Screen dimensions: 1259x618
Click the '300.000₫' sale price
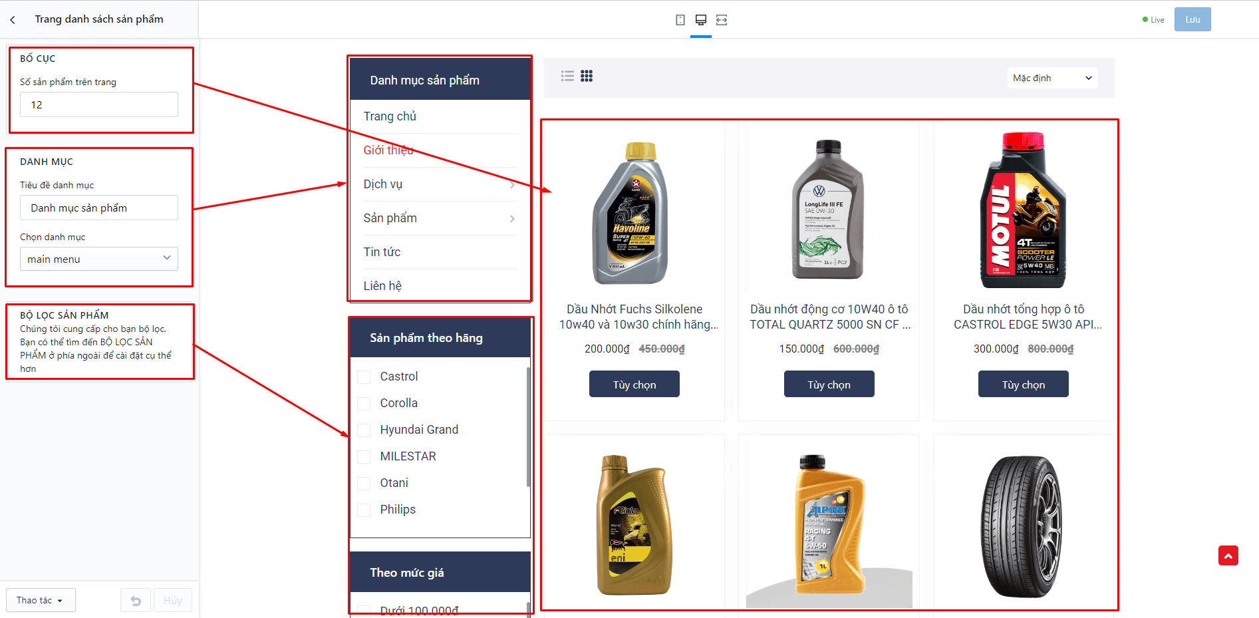tap(996, 349)
